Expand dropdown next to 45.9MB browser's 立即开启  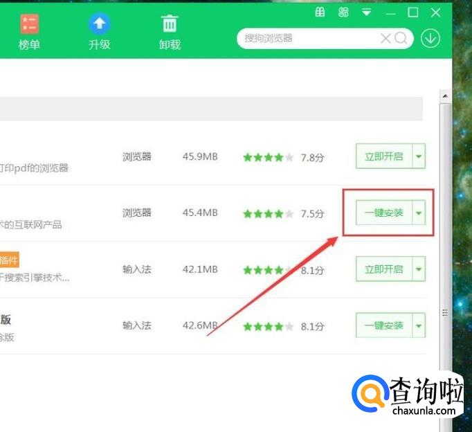(419, 156)
